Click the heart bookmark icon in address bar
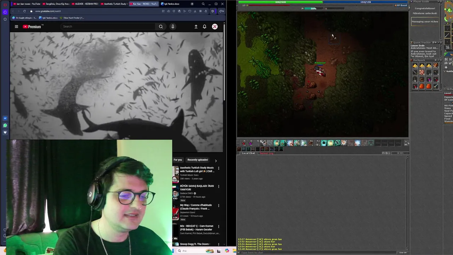 click(x=190, y=11)
